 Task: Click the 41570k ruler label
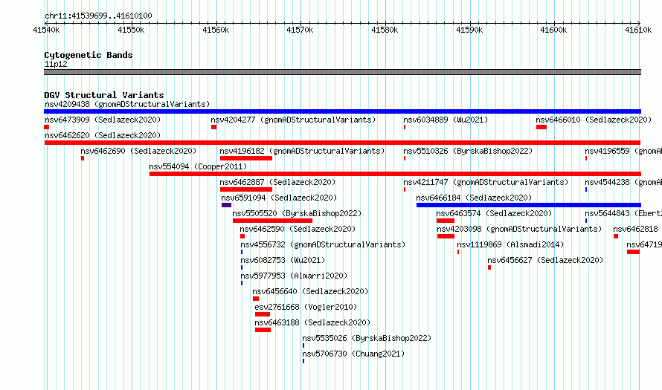tap(300, 30)
